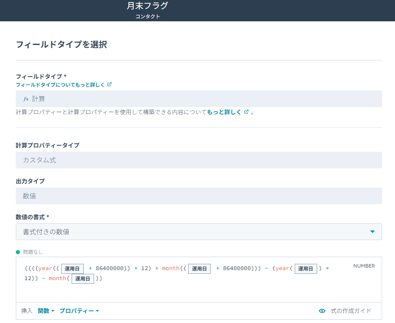Click the external-link icon beside フィールドタイプについてもっと詳しく
The image size is (395, 323).
(x=109, y=84)
